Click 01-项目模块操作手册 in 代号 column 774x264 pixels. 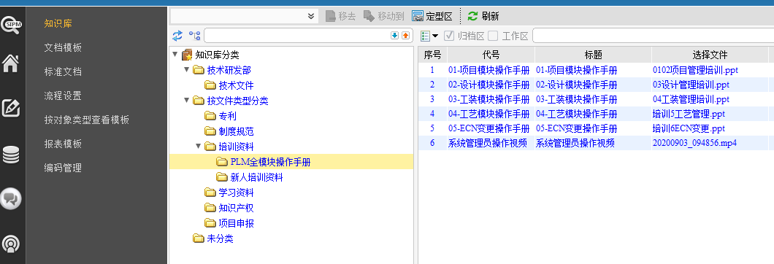488,70
